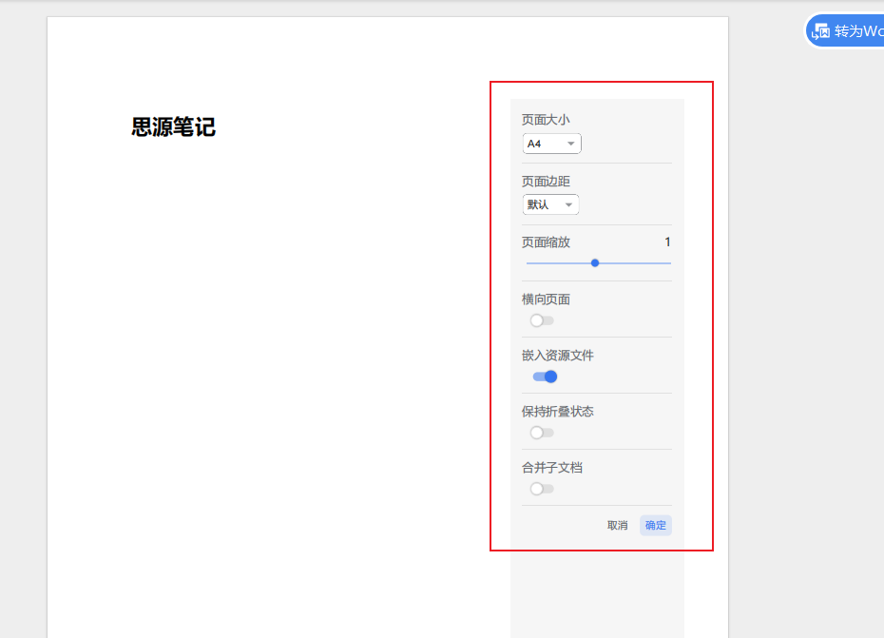Click the 取消 button
884x638 pixels.
[617, 525]
